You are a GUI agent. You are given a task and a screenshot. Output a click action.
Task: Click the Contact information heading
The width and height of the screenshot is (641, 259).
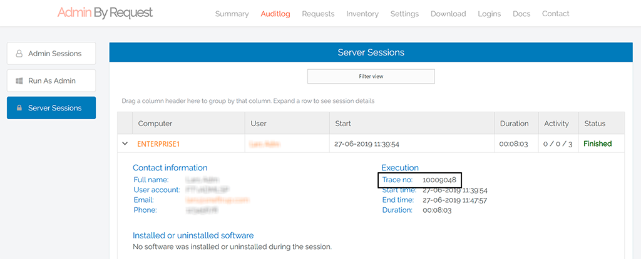pyautogui.click(x=170, y=168)
